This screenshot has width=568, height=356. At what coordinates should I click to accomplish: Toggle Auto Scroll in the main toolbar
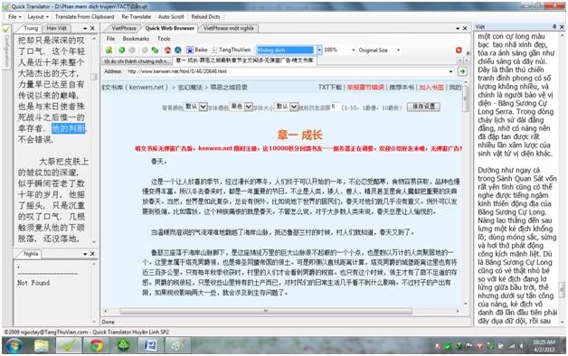click(x=171, y=16)
